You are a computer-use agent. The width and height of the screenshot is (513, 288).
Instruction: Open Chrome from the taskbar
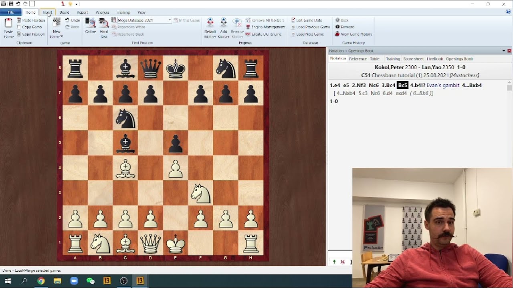41,281
